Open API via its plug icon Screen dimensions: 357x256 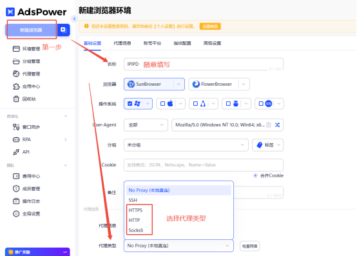[x=16, y=152]
